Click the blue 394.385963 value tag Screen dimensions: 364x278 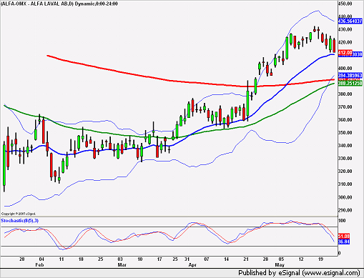(350, 76)
